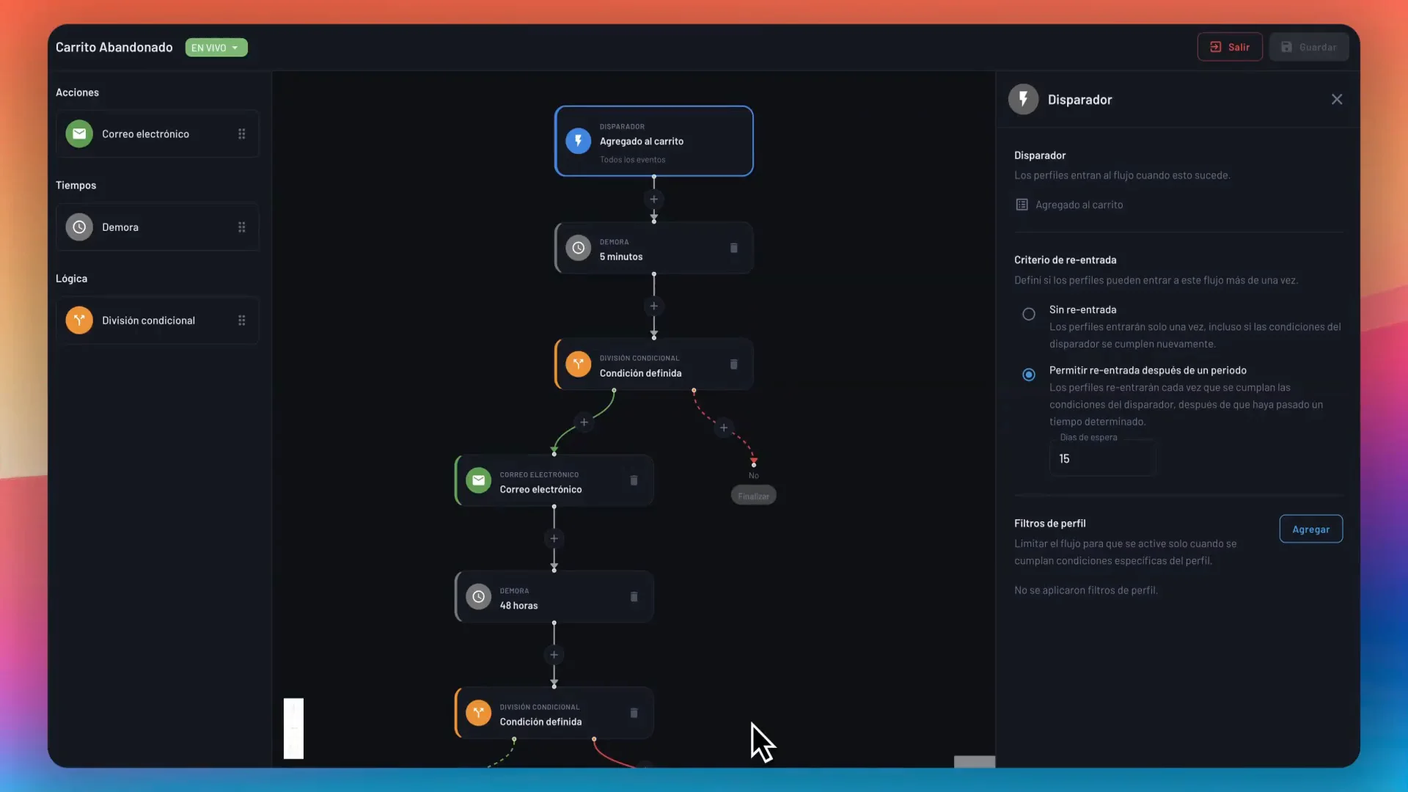
Task: Click grip icon beside División condicional
Action: click(x=241, y=320)
